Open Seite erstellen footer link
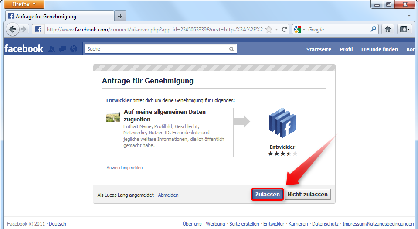 click(x=244, y=224)
